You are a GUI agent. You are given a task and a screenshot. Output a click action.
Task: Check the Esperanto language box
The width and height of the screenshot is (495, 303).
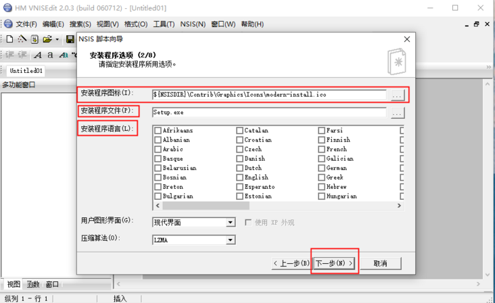pyautogui.click(x=239, y=187)
